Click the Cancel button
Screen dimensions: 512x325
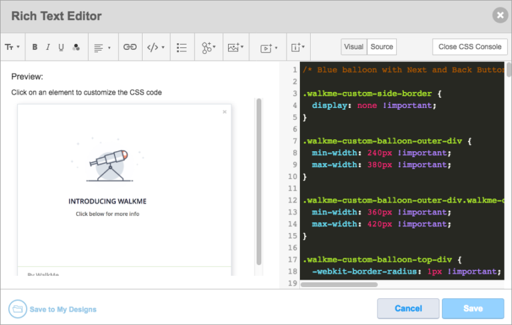(408, 308)
